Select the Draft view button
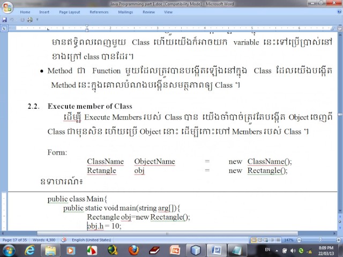The width and height of the screenshot is (343, 257). click(x=278, y=240)
